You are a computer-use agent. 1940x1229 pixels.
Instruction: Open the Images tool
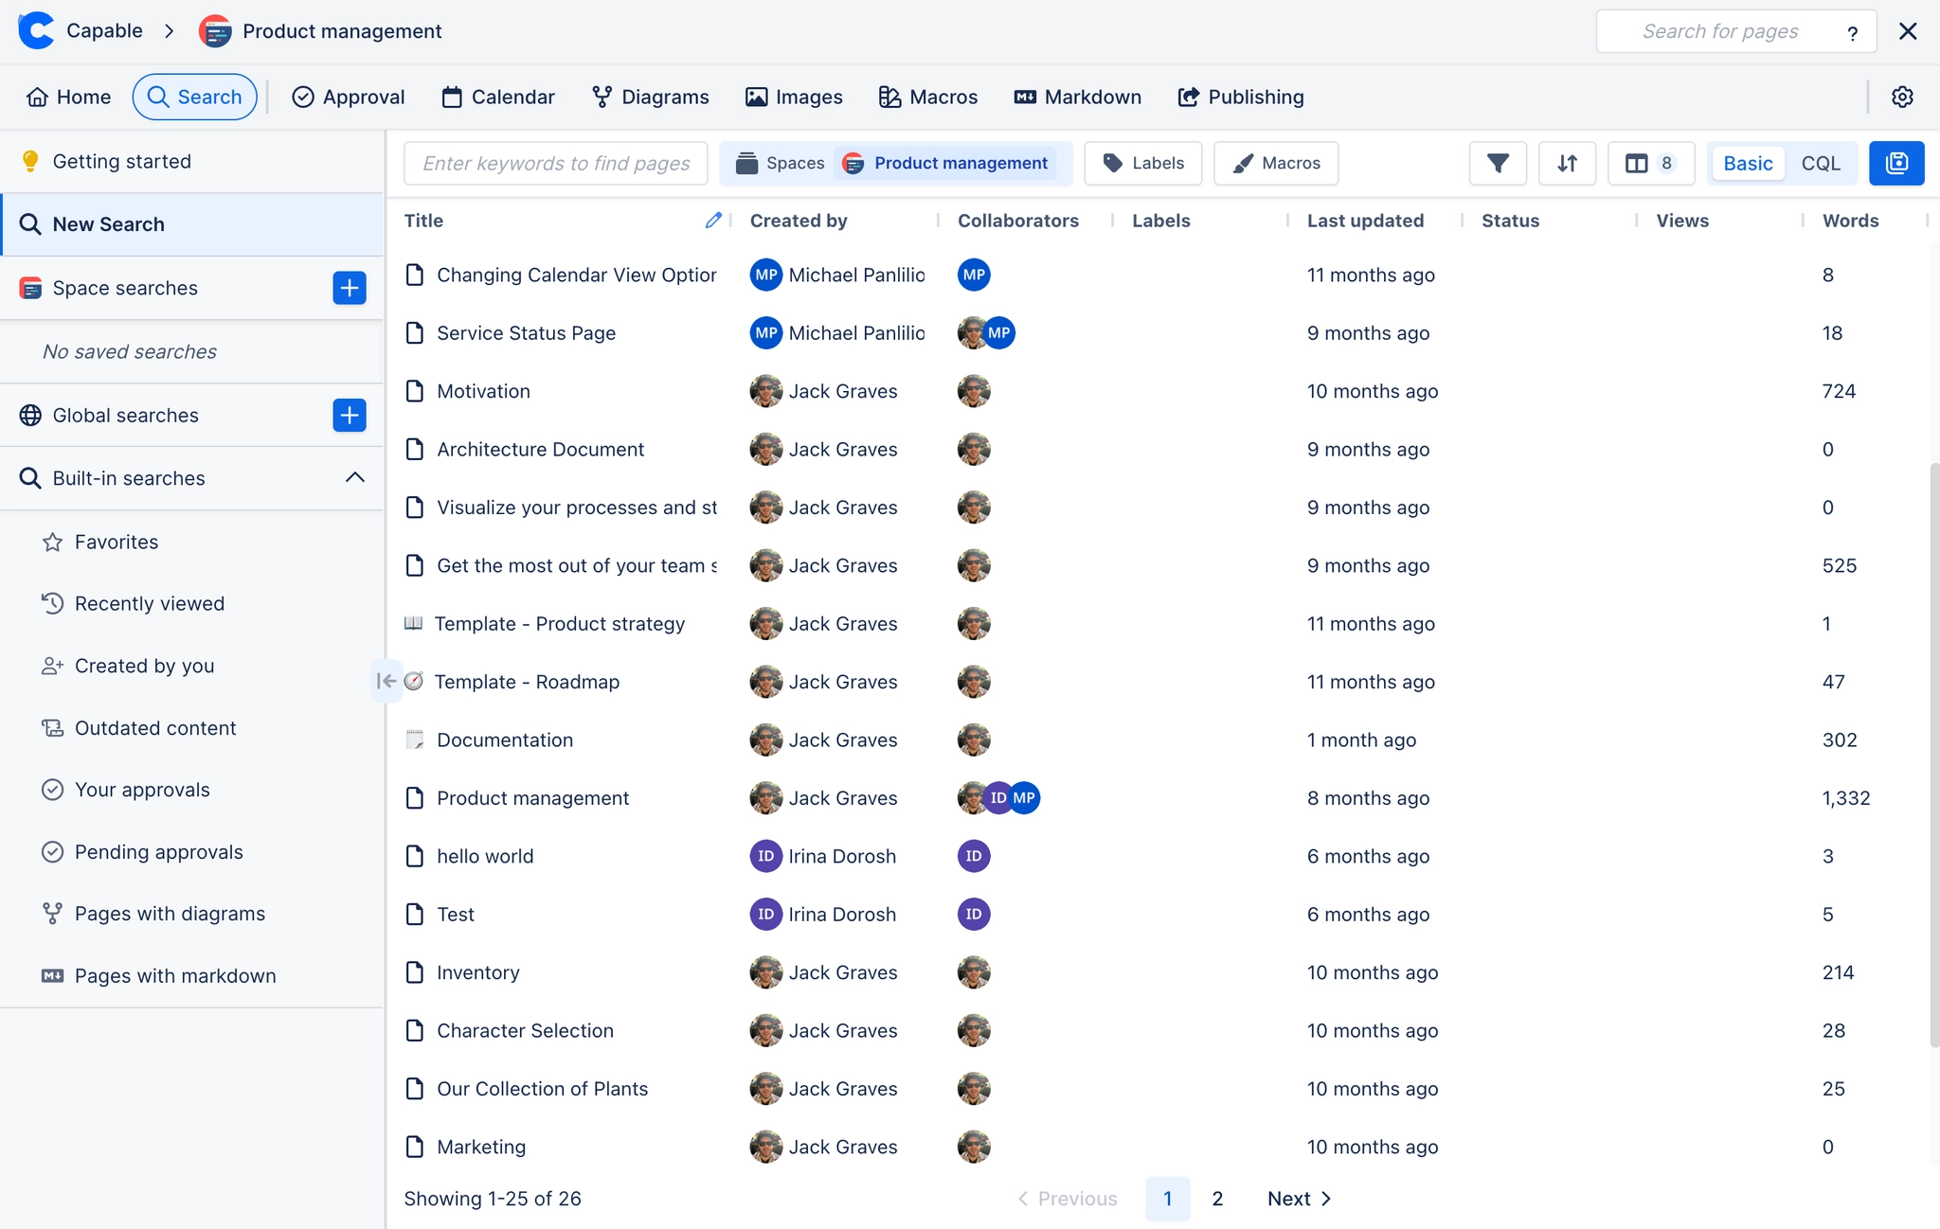pos(794,97)
